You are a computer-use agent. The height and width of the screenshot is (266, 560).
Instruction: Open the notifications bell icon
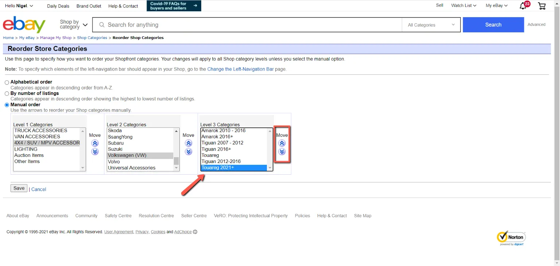[x=524, y=5]
